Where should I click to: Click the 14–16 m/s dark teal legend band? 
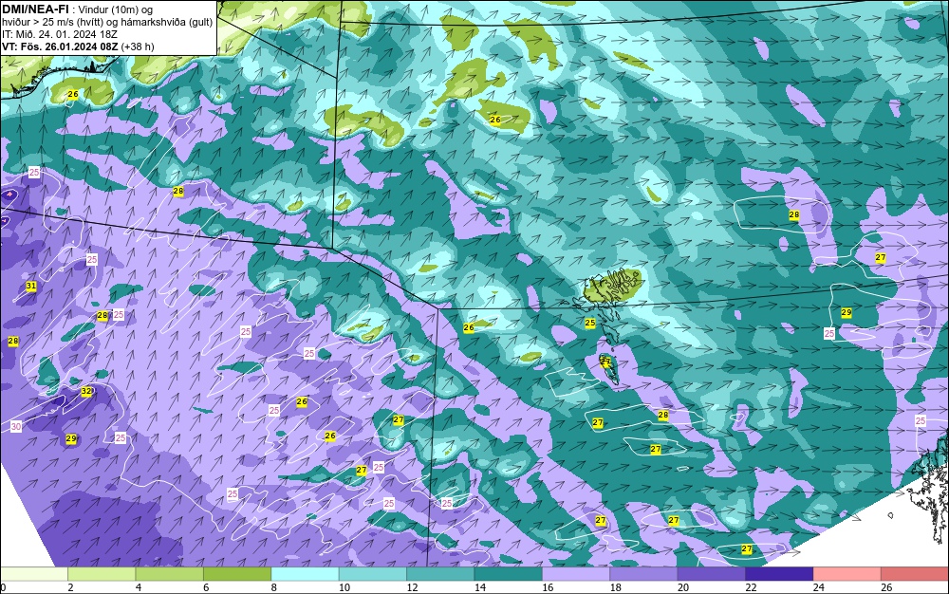pos(509,574)
